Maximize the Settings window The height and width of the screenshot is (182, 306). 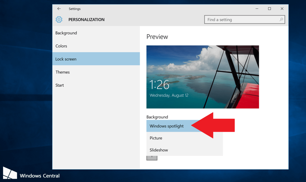269,9
